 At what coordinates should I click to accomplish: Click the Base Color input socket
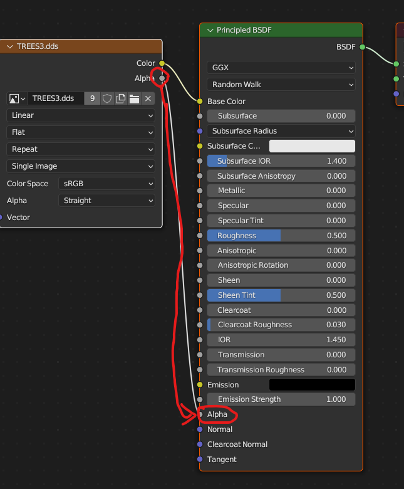pyautogui.click(x=200, y=102)
